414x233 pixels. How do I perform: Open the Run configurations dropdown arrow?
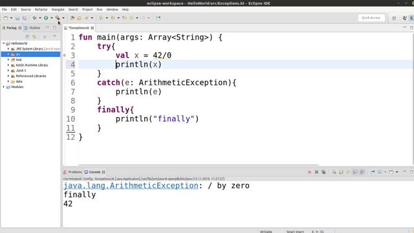point(52,18)
